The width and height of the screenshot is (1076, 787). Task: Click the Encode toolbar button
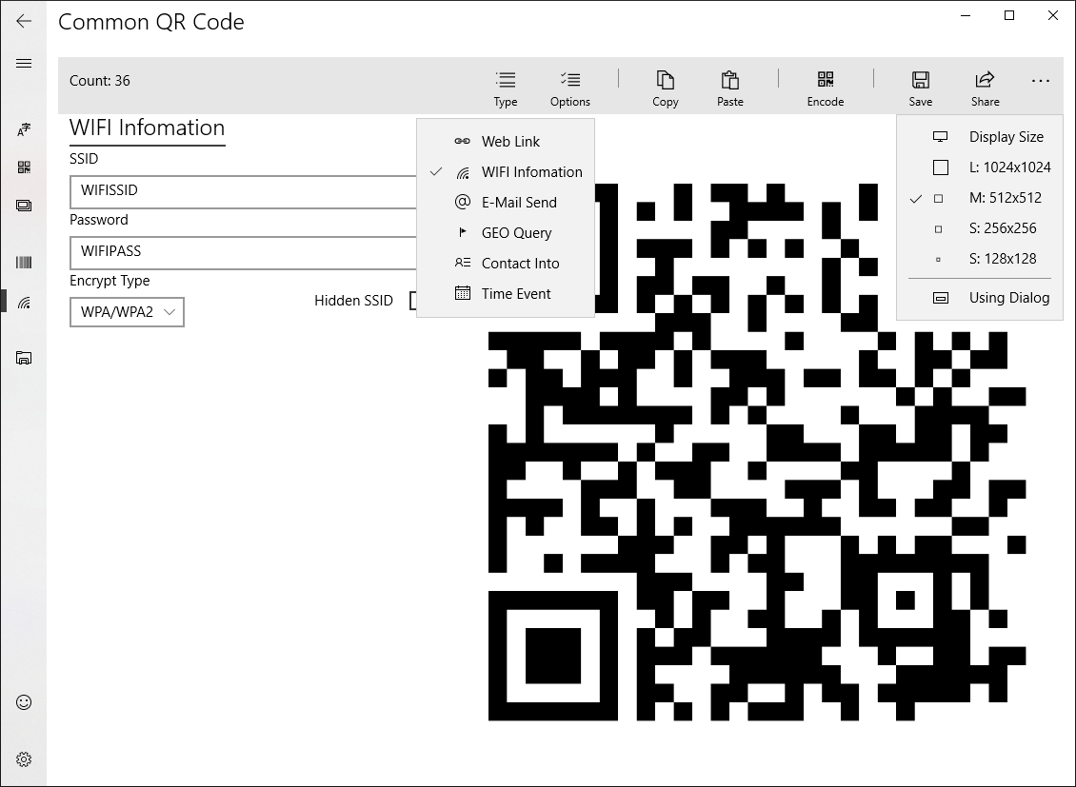[826, 89]
